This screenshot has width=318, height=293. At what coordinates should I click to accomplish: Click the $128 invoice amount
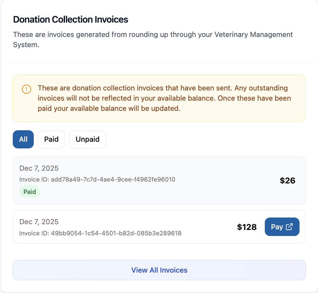(x=247, y=227)
